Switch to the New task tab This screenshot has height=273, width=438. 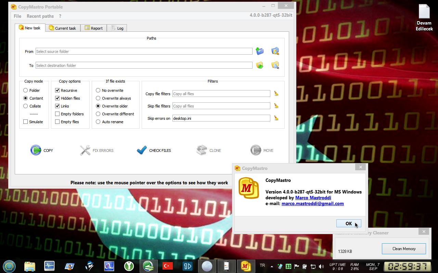[x=30, y=28]
